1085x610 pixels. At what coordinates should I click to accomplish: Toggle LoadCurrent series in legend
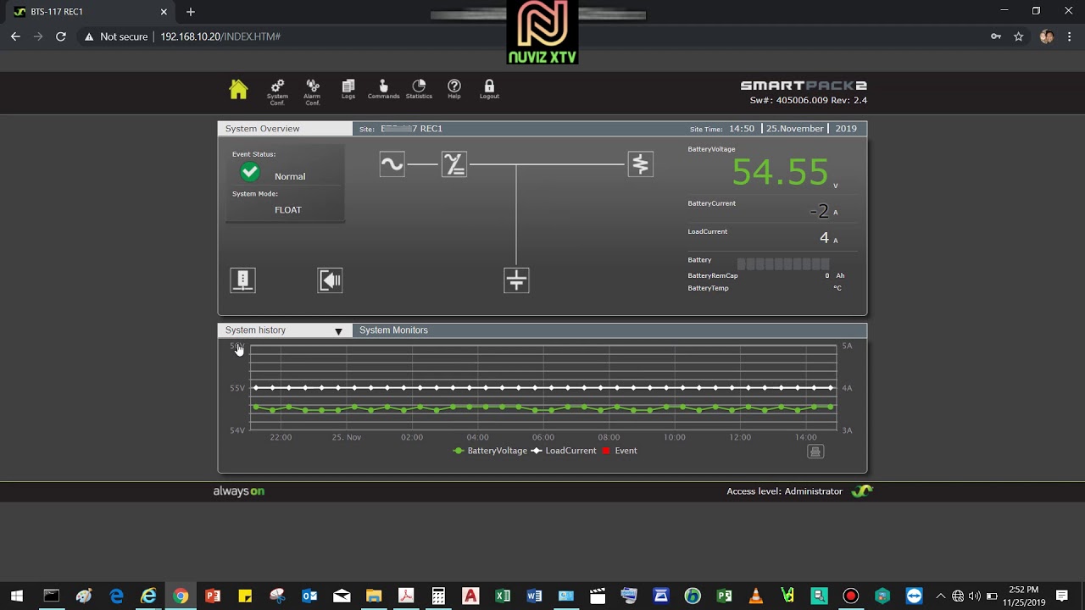point(564,451)
